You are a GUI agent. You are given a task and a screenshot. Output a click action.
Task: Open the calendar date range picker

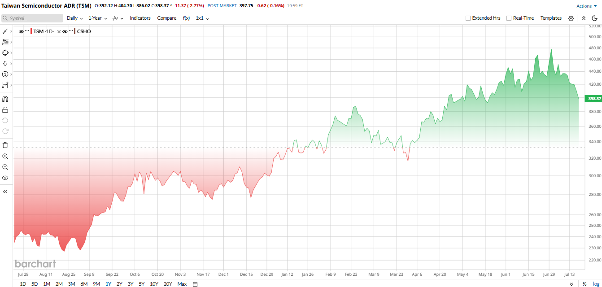(195, 284)
